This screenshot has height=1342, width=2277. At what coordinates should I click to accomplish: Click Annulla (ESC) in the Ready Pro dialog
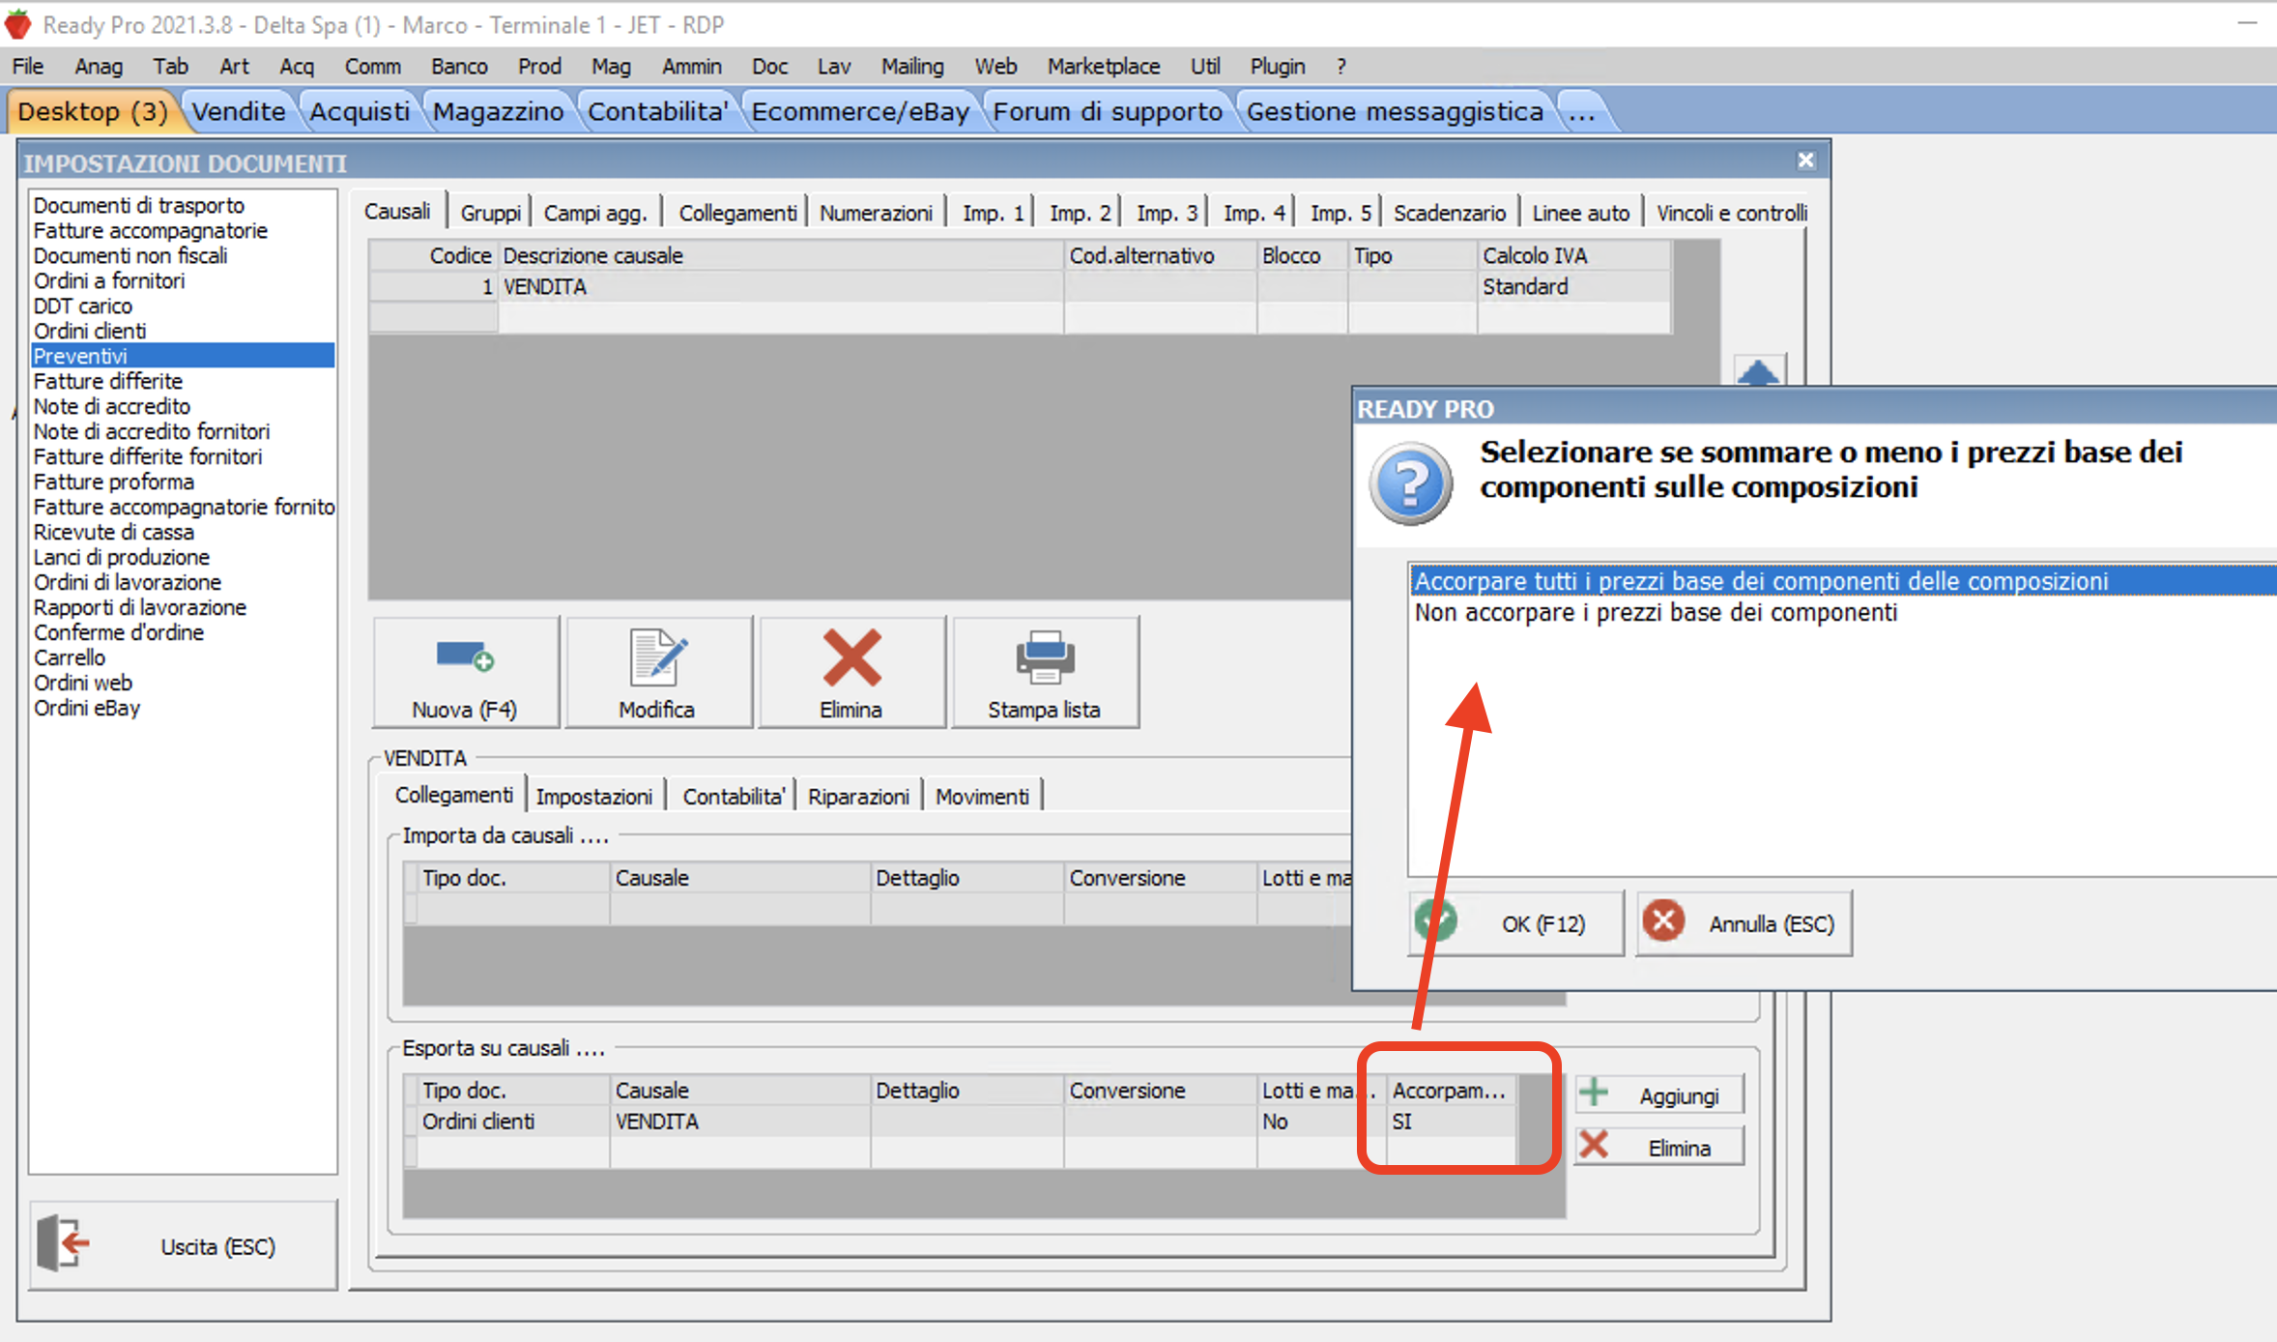tap(1744, 923)
